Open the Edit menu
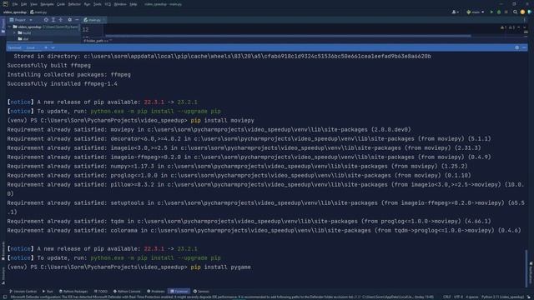 click(x=24, y=4)
